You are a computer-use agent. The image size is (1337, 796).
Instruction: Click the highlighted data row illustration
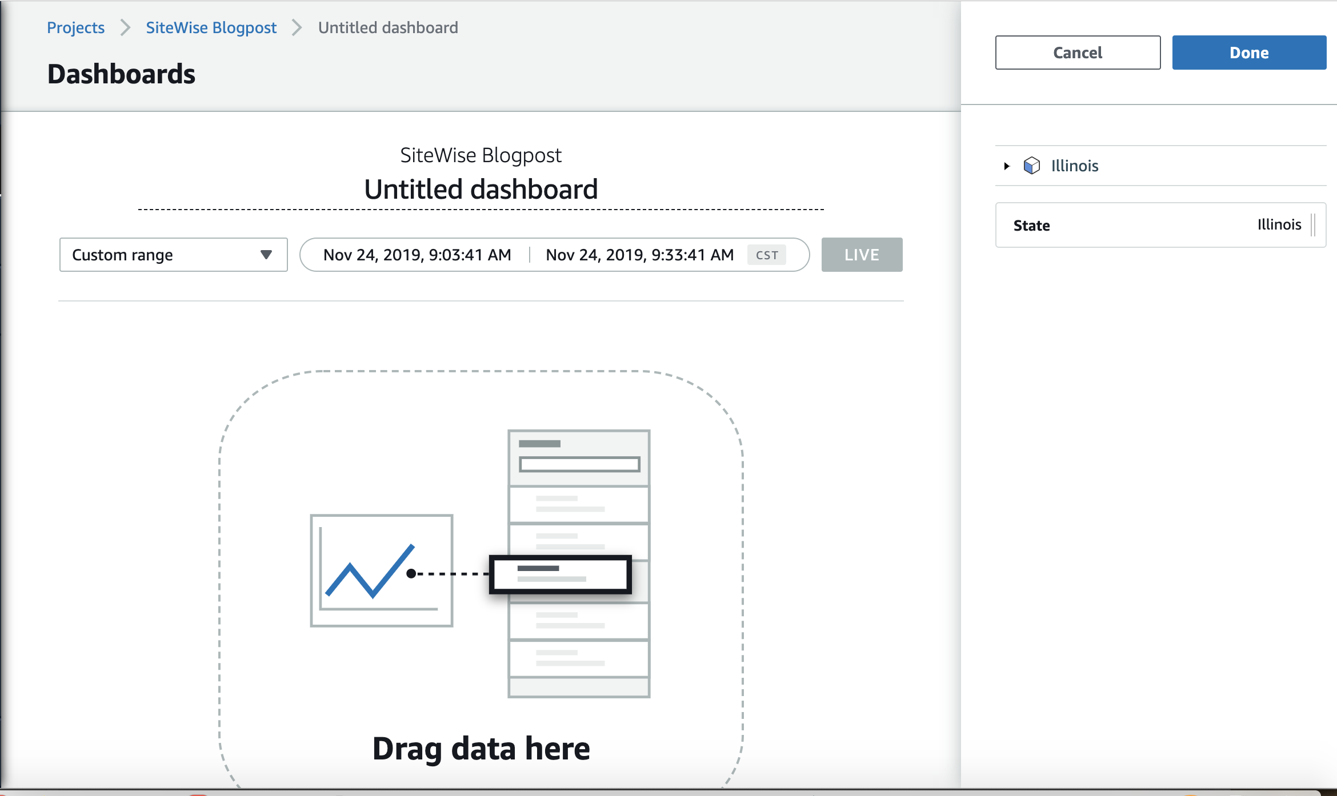tap(561, 574)
